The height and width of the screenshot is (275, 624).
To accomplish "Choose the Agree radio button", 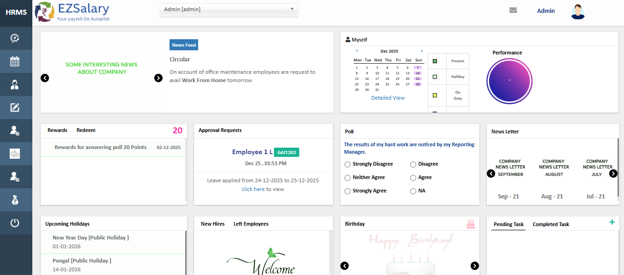I will [413, 178].
